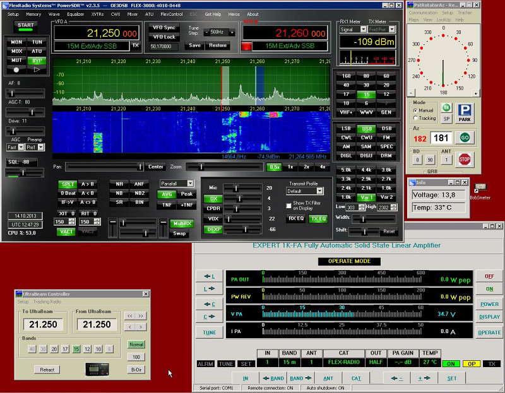The width and height of the screenshot is (505, 393).
Task: Select the 20 band button in PowerSDR
Action: pyautogui.click(x=386, y=85)
